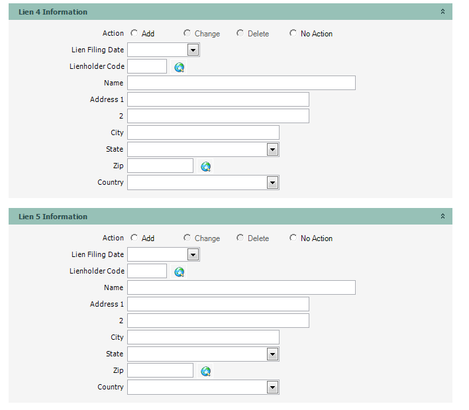Screen dimensions: 469x410
Task: Select No Action for Lien 5
Action: 293,237
